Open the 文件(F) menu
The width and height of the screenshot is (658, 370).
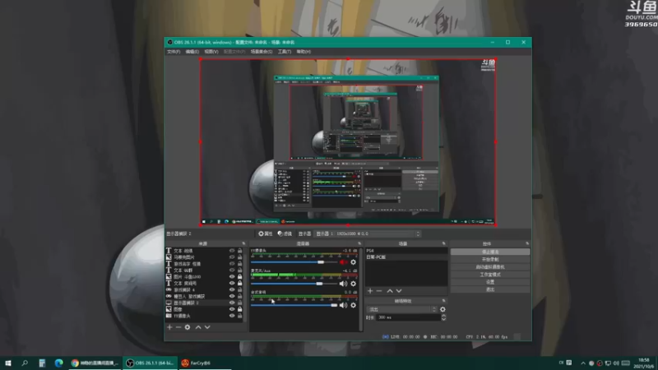[174, 52]
